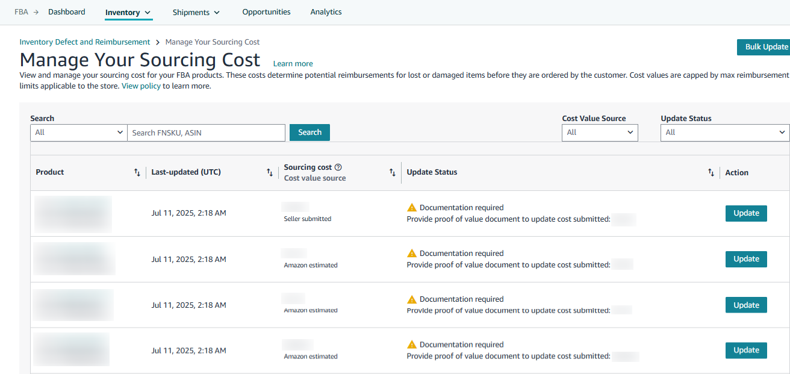This screenshot has width=790, height=374.
Task: Open the Inventory menu
Action: tap(128, 12)
